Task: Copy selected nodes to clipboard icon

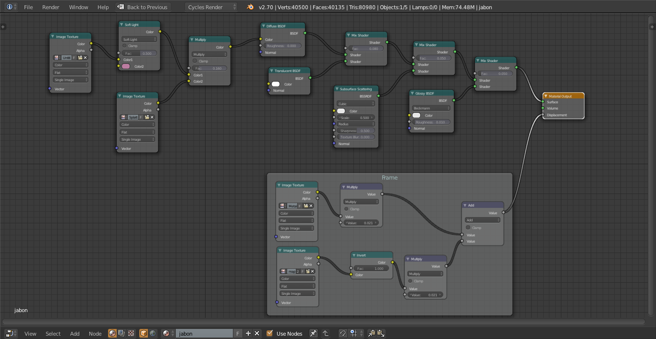Action: (372, 333)
